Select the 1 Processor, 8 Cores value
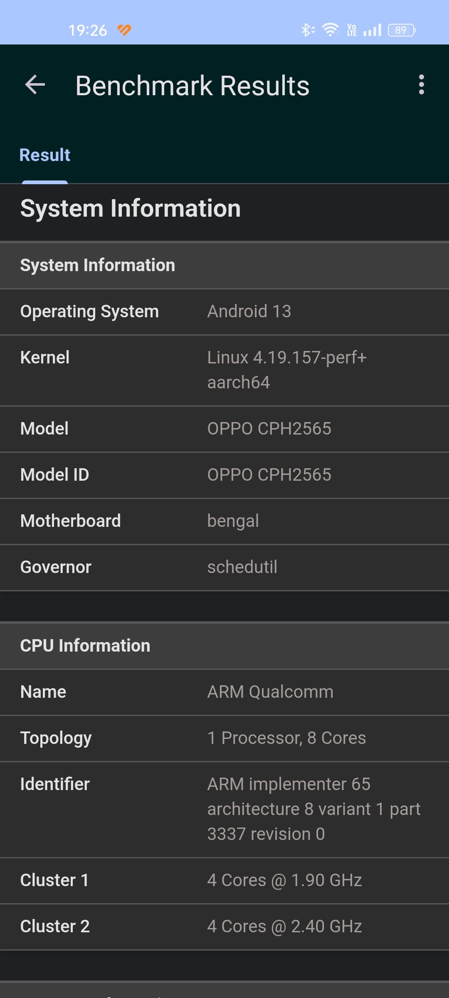Viewport: 449px width, 998px height. click(287, 738)
